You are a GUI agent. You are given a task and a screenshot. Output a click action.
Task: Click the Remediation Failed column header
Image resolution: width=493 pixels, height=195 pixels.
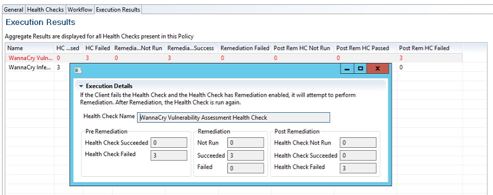245,48
